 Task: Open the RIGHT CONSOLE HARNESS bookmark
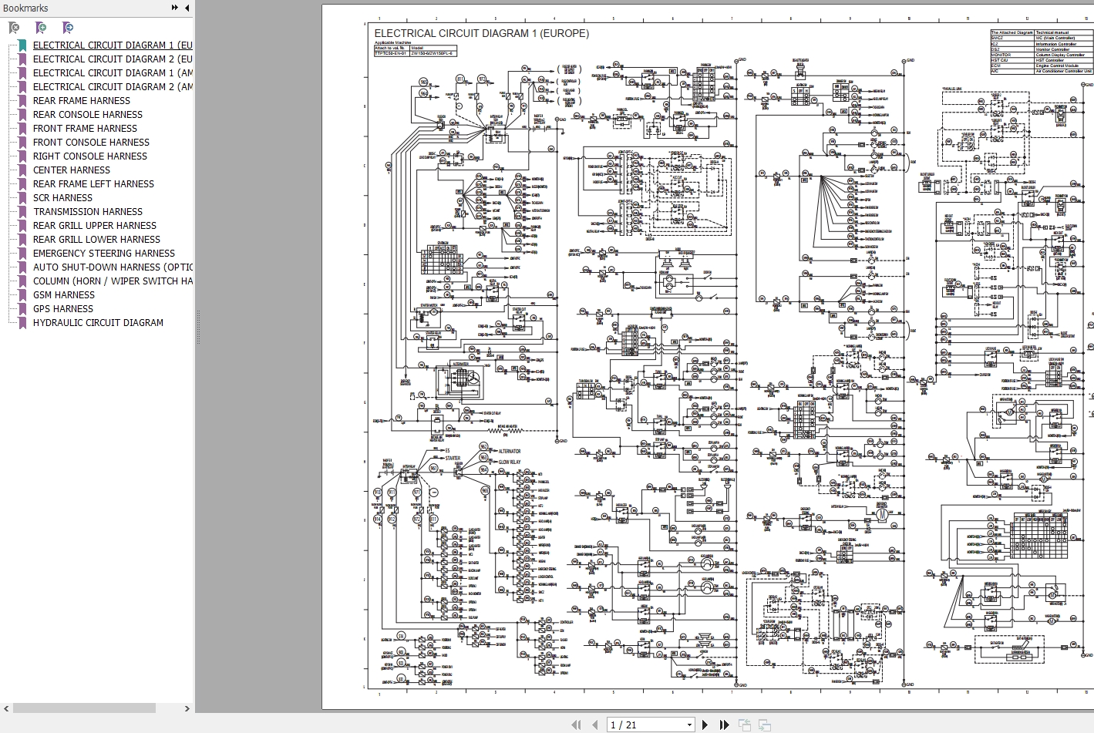[90, 156]
